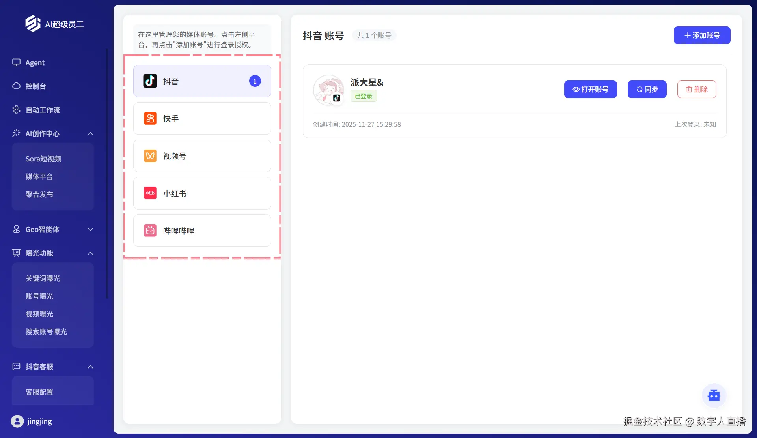Click the 视频号 platform icon
The image size is (757, 438).
[x=150, y=156]
